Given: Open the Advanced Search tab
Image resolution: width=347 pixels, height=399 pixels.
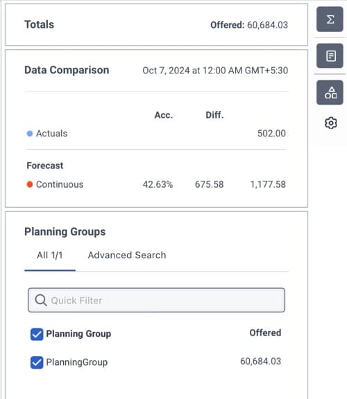Looking at the screenshot, I should coord(127,255).
